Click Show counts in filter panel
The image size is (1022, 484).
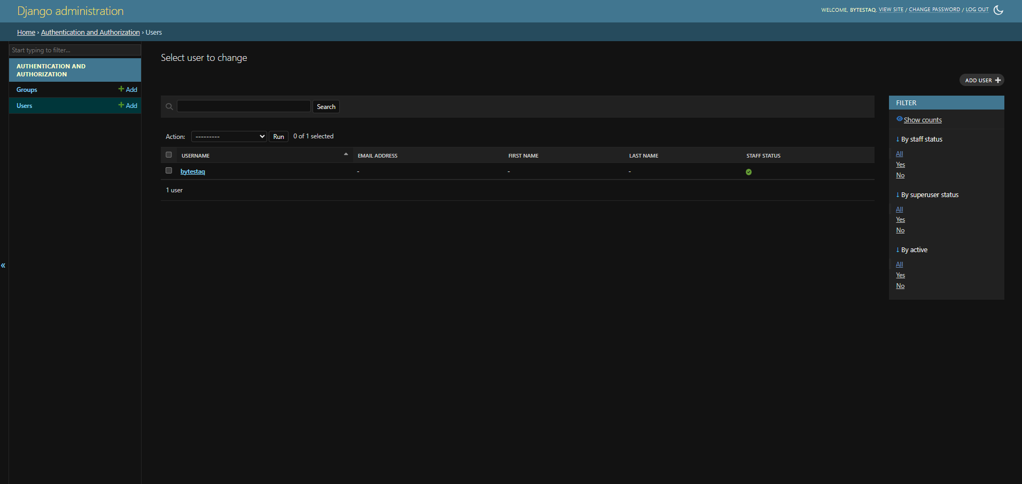tap(923, 120)
